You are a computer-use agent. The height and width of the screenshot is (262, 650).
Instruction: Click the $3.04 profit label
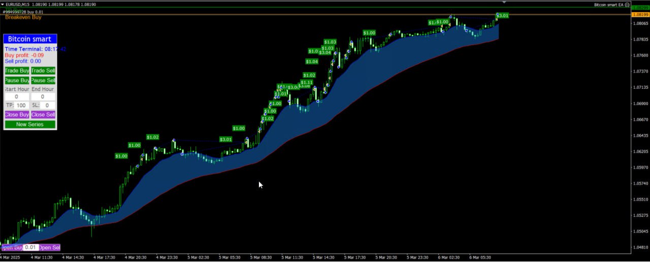click(325, 53)
